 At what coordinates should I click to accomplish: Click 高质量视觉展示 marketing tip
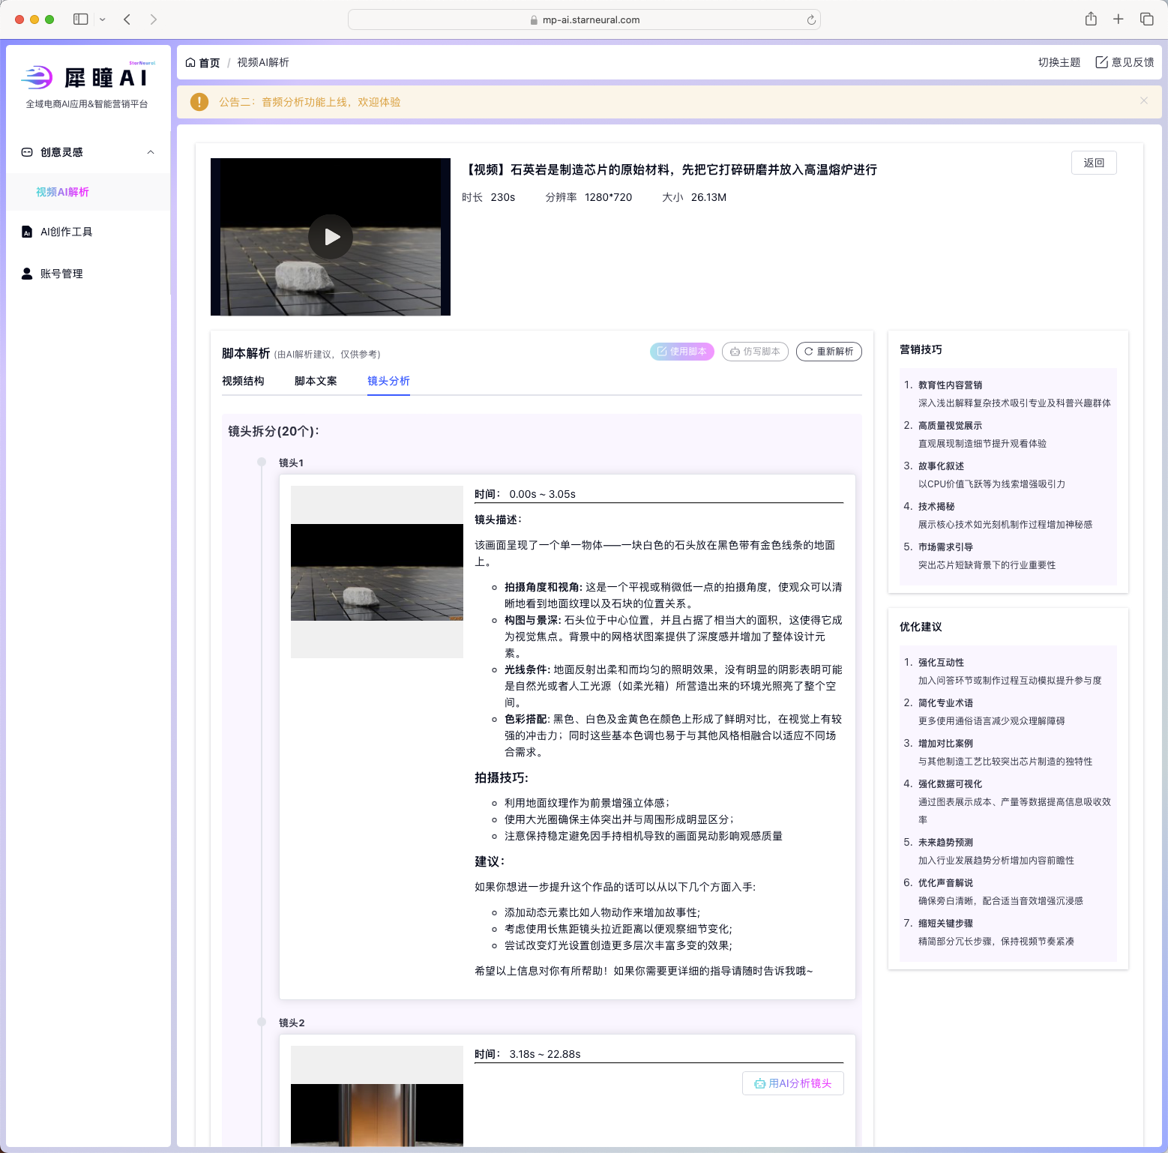pyautogui.click(x=950, y=425)
